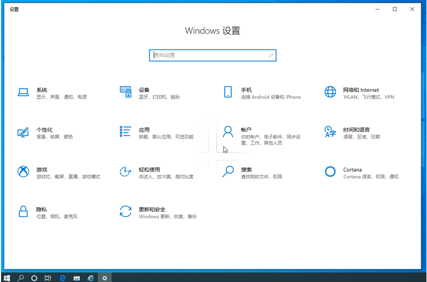Viewport: 427px width, 282px height.
Task: Click the text 显示、声音、通知、电源
Action: 62,97
